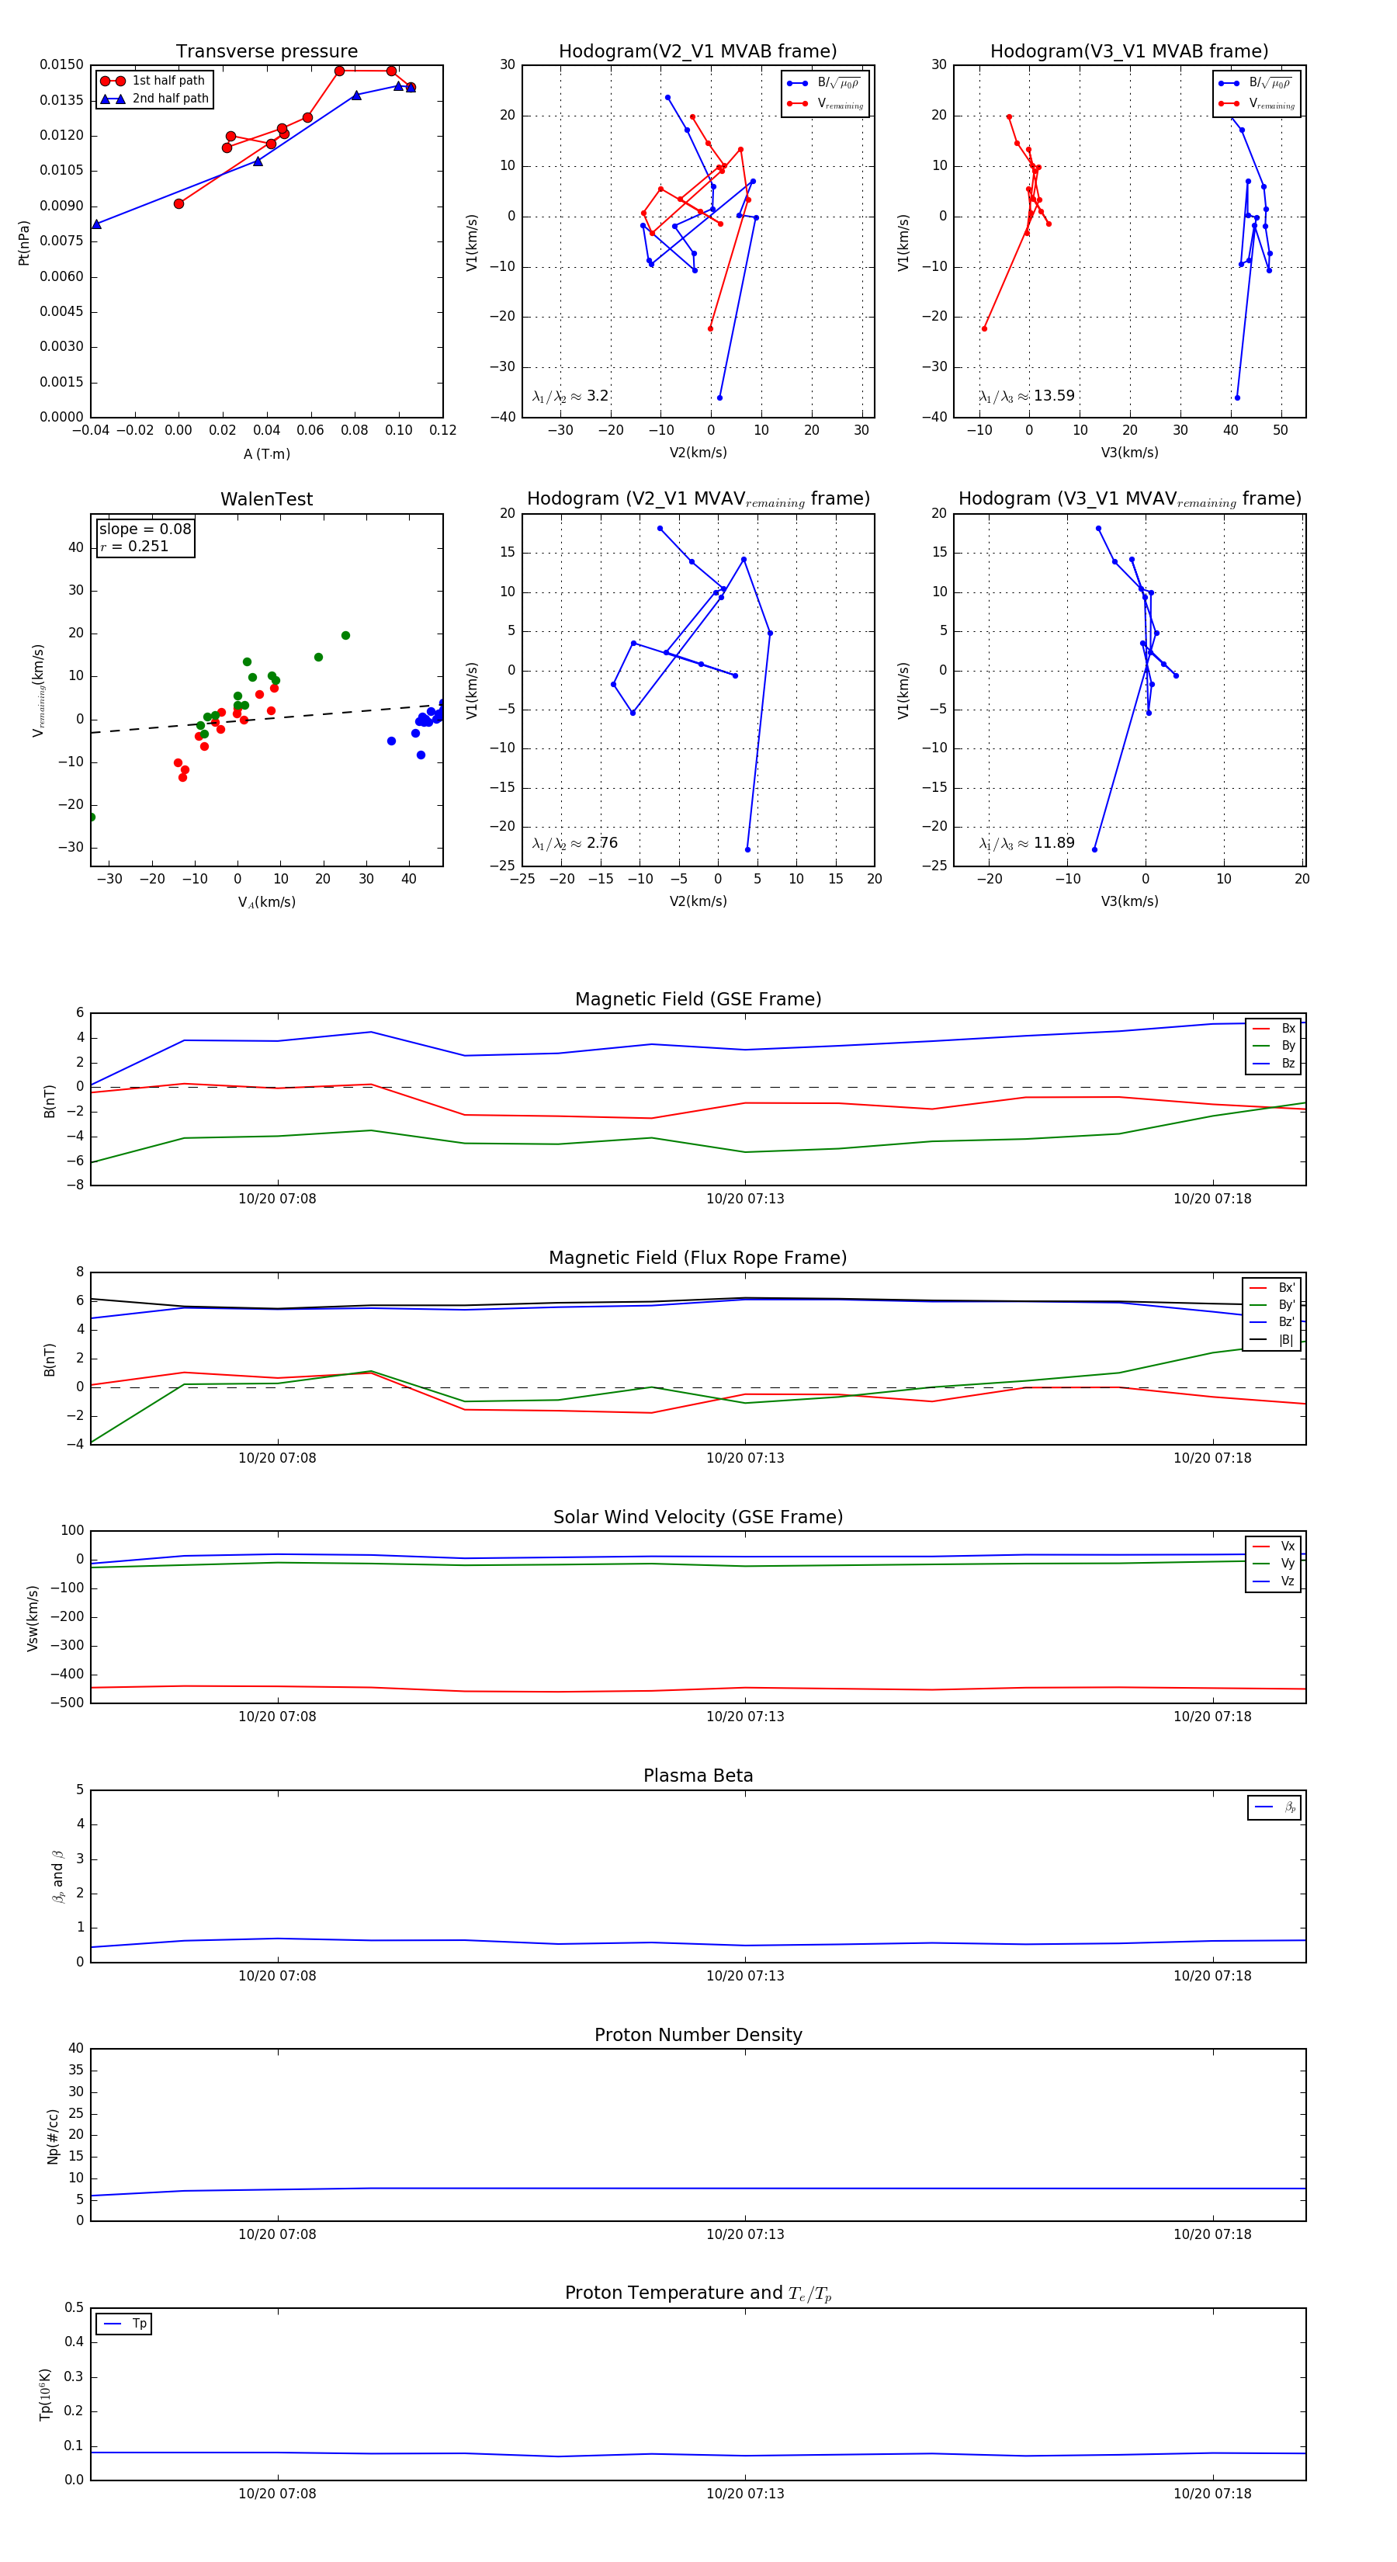This screenshot has width=1397, height=2562.
Task: Click the 'Plasma Beta' plot title
Action: (698, 1776)
